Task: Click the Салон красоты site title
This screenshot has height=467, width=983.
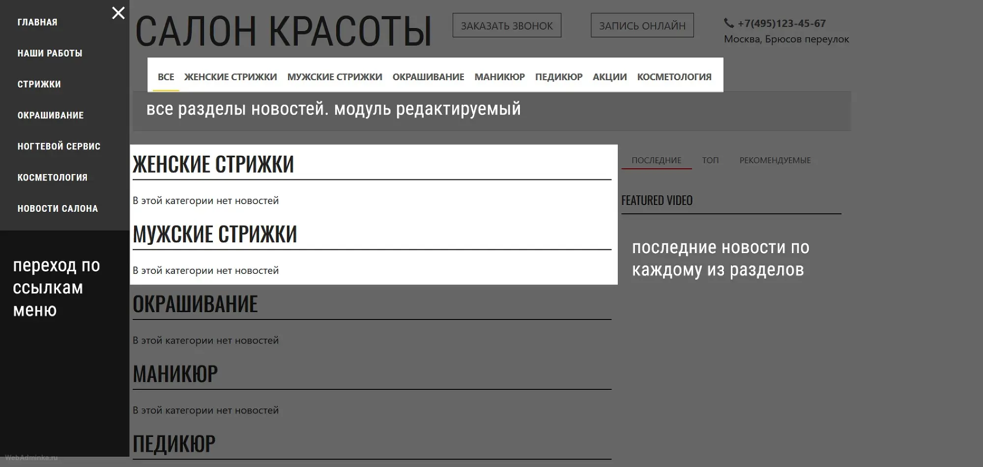Action: (283, 31)
